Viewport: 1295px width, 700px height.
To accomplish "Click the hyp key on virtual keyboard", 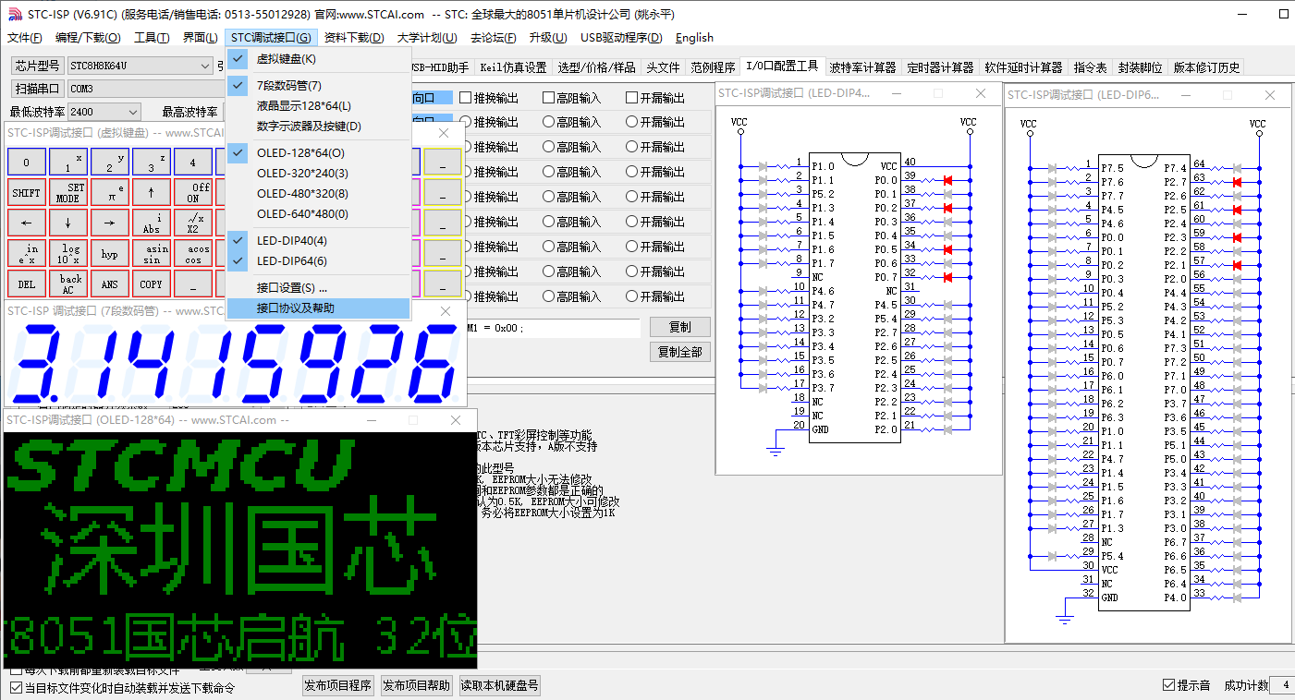I will click(109, 253).
